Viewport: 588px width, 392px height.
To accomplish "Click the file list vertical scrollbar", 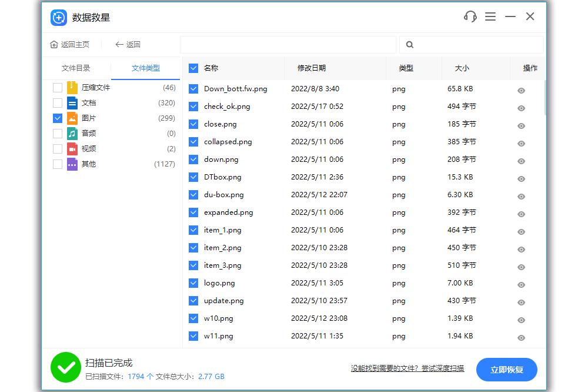I will [x=545, y=98].
